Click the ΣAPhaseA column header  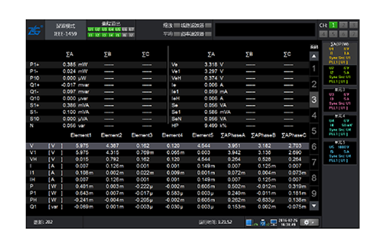(x=233, y=135)
